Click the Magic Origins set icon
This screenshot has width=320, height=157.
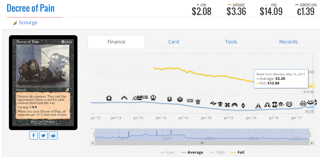[235, 105]
